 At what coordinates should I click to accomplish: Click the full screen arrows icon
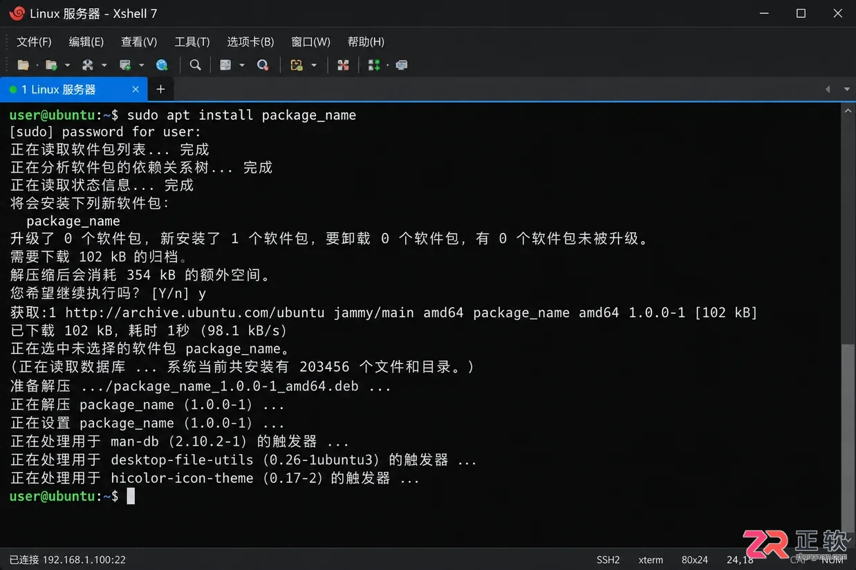click(343, 65)
